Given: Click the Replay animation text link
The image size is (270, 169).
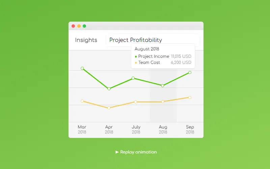Looking at the screenshot, I should click(138, 152).
